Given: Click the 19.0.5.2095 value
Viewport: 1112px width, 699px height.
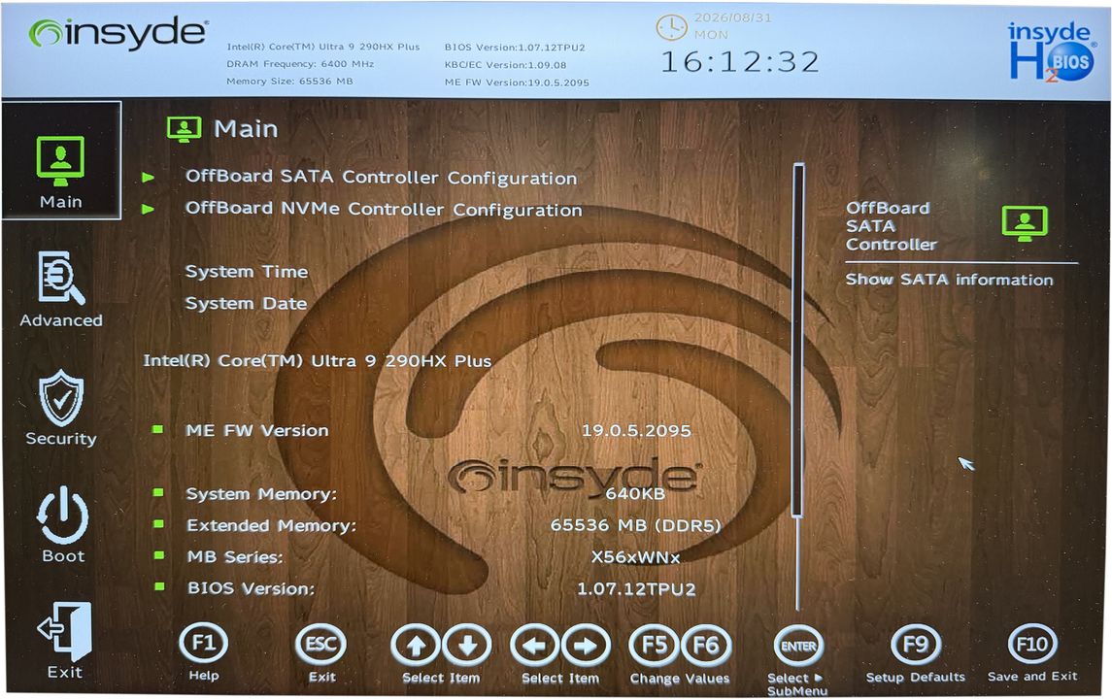Looking at the screenshot, I should tap(636, 430).
